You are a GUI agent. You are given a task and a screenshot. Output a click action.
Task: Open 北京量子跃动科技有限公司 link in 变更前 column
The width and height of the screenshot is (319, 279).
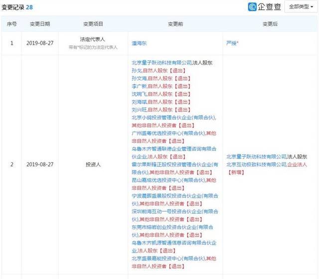(161, 63)
